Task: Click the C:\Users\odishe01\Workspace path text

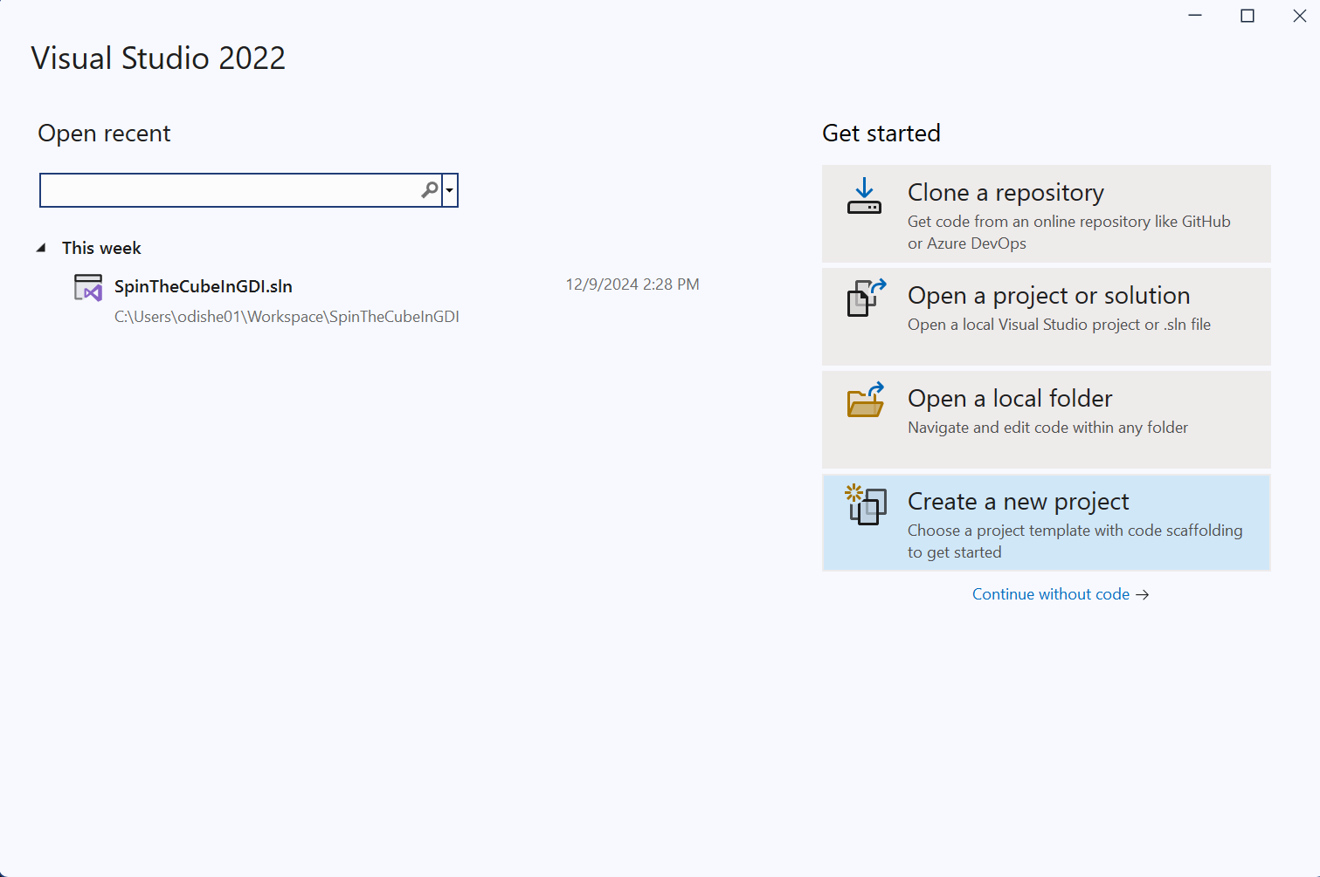Action: 287,317
